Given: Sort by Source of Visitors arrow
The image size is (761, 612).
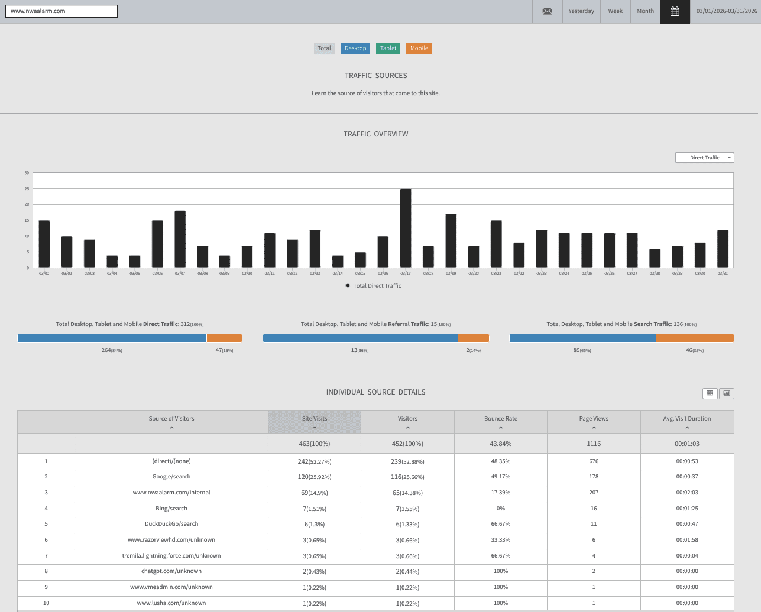Looking at the screenshot, I should [x=171, y=427].
